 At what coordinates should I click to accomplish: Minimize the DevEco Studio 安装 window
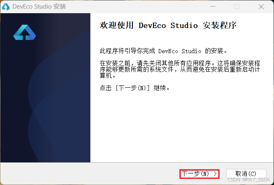click(x=213, y=7)
